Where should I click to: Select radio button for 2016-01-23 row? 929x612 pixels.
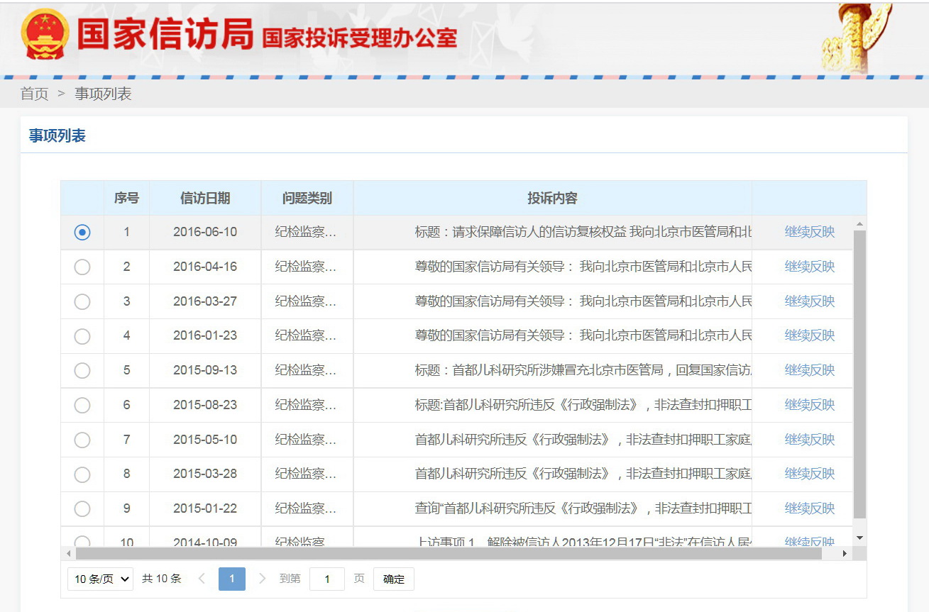pyautogui.click(x=82, y=335)
